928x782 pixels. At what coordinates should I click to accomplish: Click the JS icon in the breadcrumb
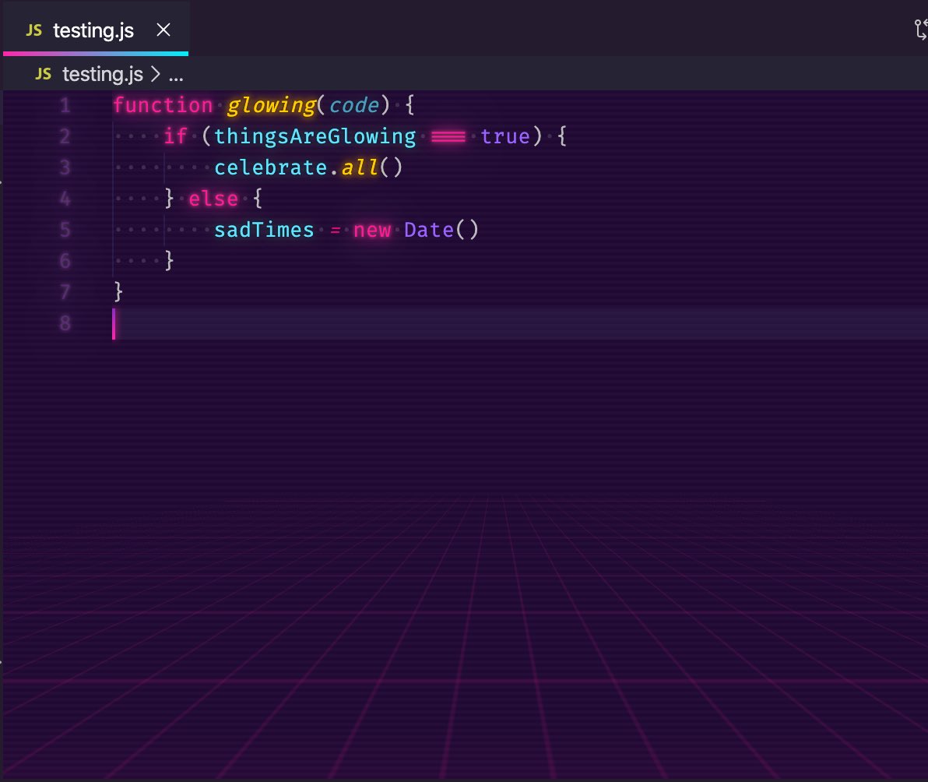43,74
